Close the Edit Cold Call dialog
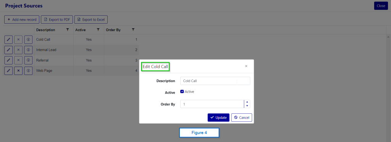 [x=246, y=66]
